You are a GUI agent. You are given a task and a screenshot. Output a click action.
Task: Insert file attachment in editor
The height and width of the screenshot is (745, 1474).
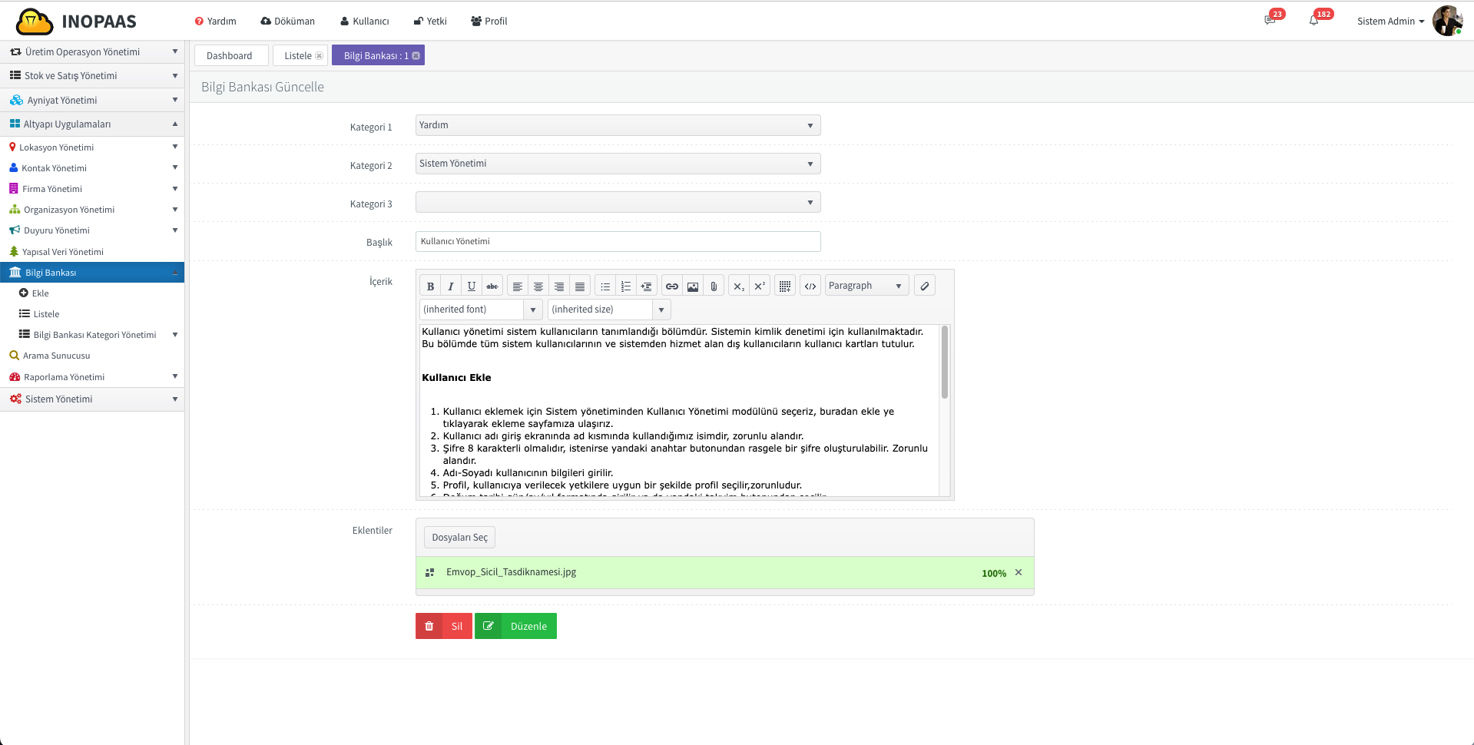714,286
